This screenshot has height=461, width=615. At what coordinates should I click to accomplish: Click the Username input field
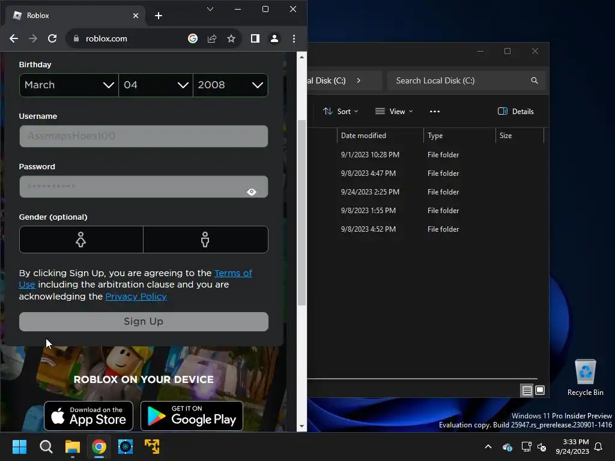pyautogui.click(x=144, y=136)
